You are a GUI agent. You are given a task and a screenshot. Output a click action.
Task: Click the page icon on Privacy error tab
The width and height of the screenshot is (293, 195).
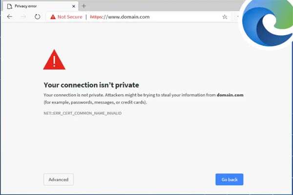click(10, 6)
